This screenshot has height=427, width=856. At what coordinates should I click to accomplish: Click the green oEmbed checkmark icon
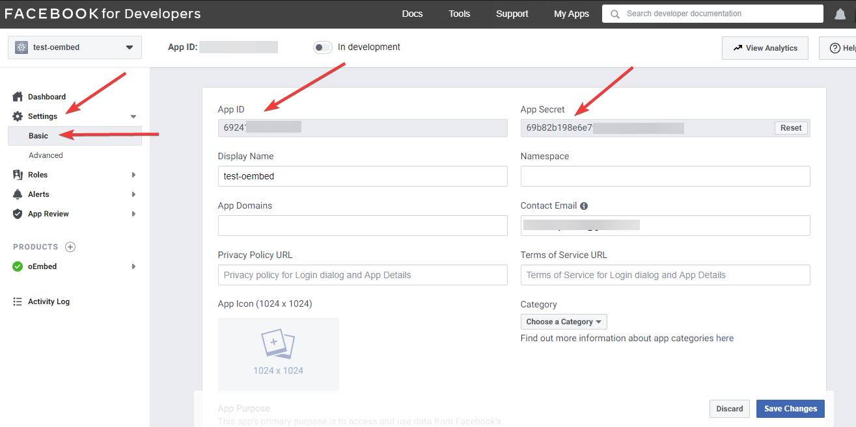pyautogui.click(x=18, y=266)
